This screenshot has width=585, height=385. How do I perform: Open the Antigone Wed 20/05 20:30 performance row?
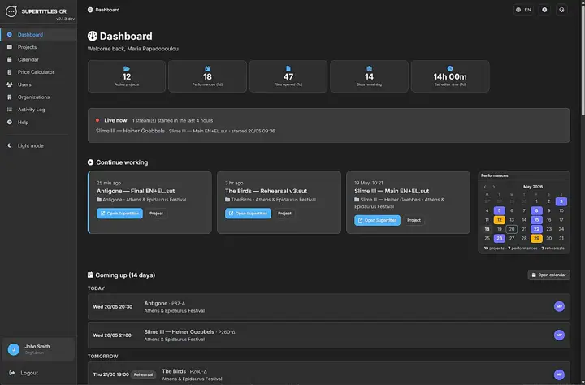[x=329, y=307]
